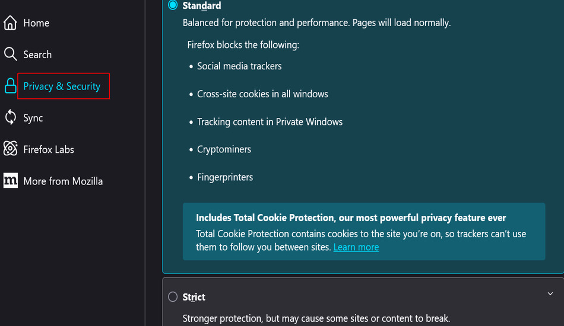Click the Mozilla 'm' logo icon
Viewport: 564px width, 326px height.
10,180
